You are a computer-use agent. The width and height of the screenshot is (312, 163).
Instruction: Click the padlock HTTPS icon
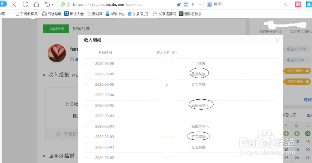pyautogui.click(x=68, y=4)
